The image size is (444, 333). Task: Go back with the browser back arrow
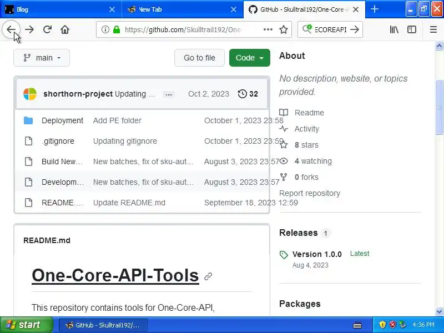tap(11, 29)
